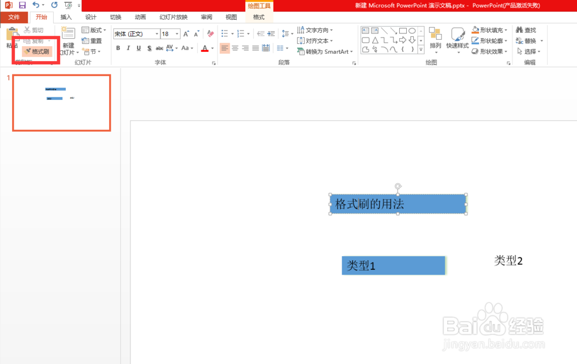Justify the paragraph text
Image resolution: width=577 pixels, height=364 pixels.
256,48
